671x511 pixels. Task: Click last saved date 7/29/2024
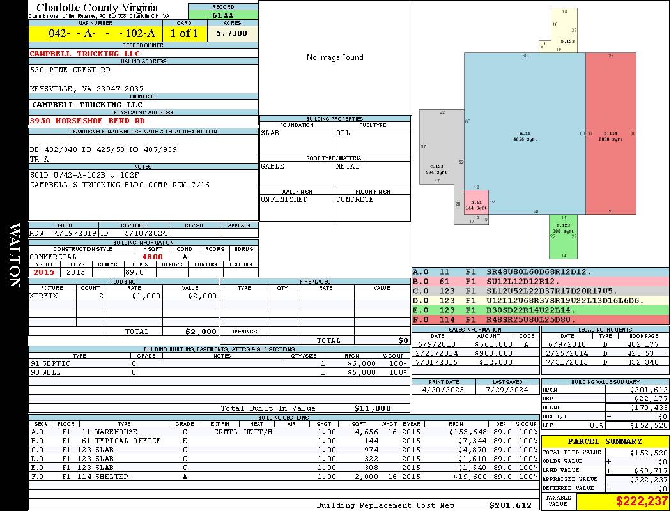point(507,390)
